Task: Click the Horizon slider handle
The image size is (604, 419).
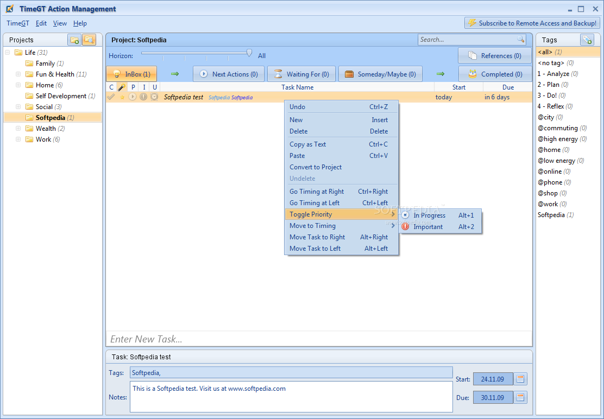Action: [x=249, y=53]
